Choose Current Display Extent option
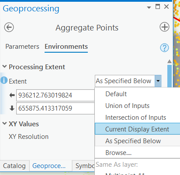180x175 pixels. 138,129
